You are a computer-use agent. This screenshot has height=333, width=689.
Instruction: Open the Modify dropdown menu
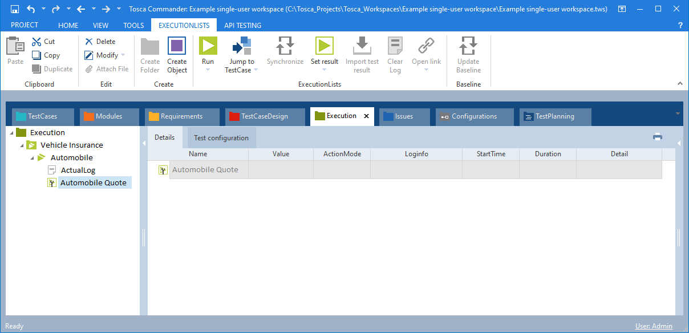[123, 55]
